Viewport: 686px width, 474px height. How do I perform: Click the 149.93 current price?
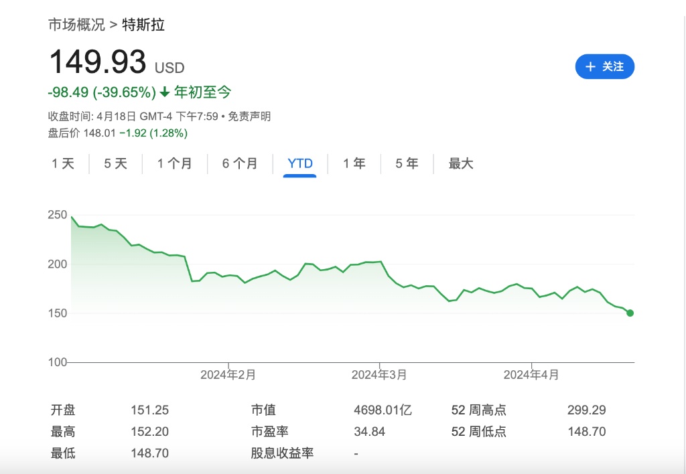[98, 63]
